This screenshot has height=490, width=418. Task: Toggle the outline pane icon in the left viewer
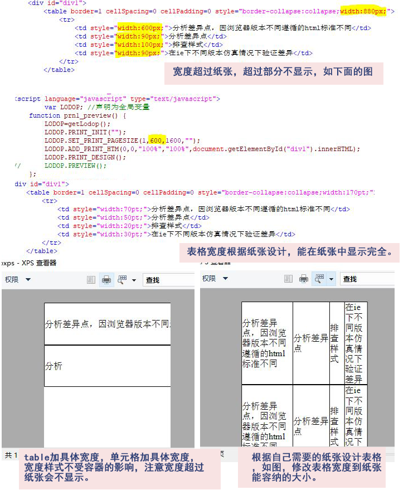[x=91, y=280]
